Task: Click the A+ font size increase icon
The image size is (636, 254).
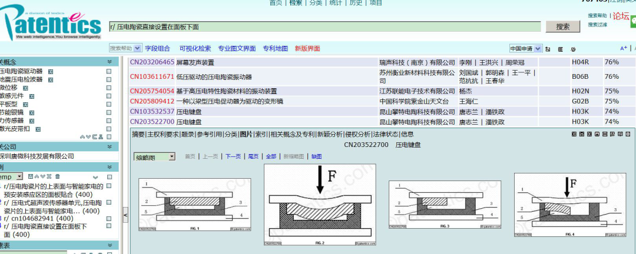Action: coord(624,48)
